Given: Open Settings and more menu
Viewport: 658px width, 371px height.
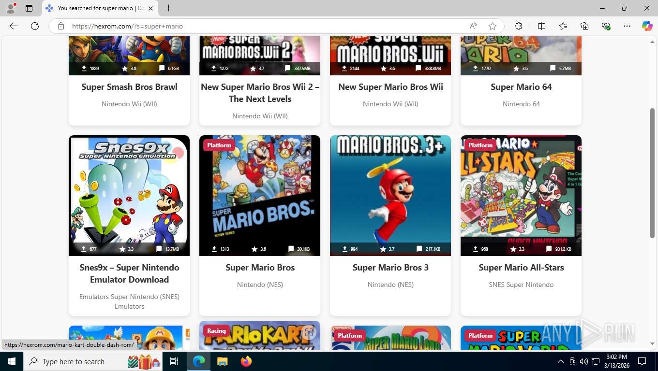Looking at the screenshot, I should pos(627,26).
